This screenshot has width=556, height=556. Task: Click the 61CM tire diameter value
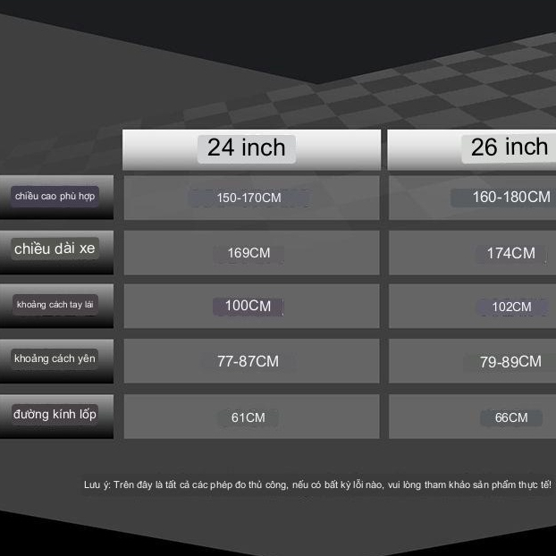coord(248,417)
